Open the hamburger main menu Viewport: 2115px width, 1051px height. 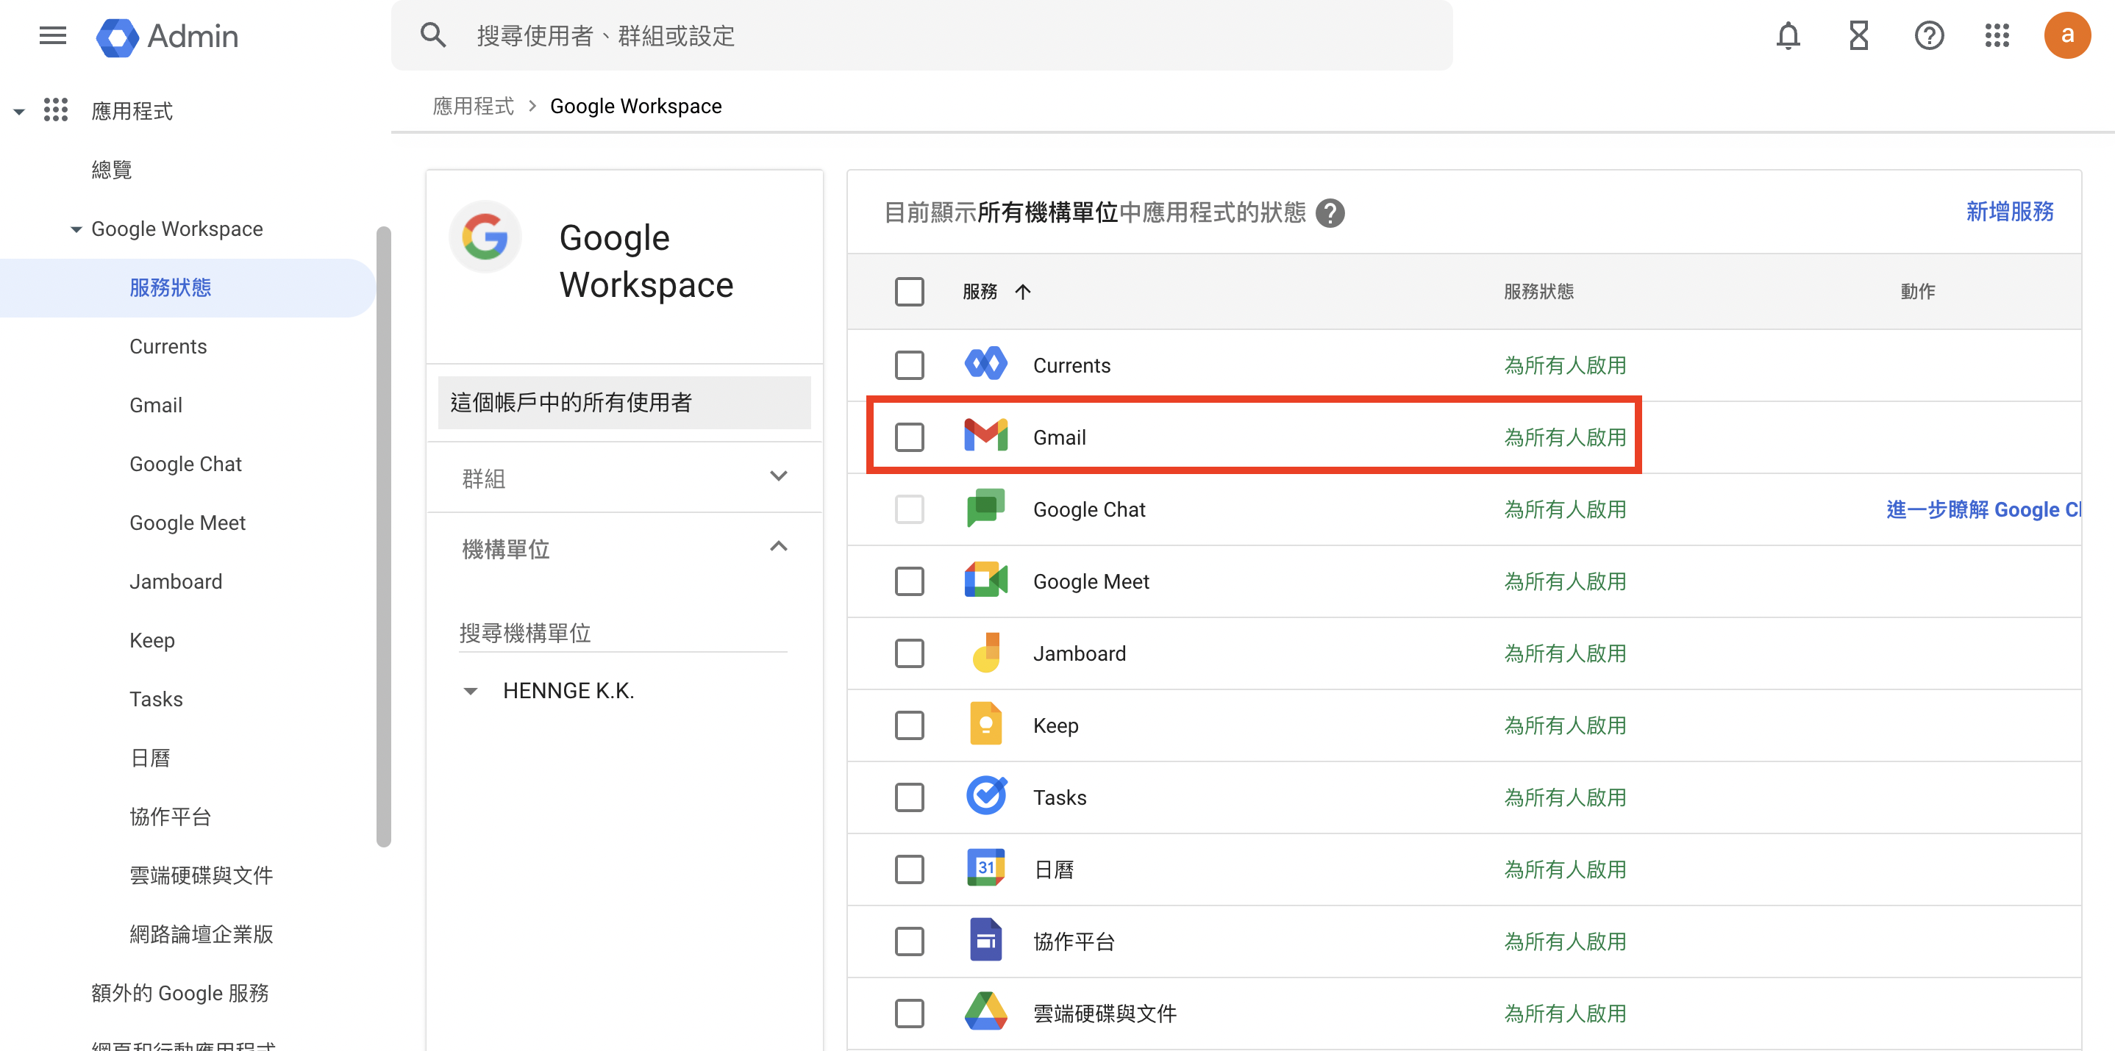[52, 35]
